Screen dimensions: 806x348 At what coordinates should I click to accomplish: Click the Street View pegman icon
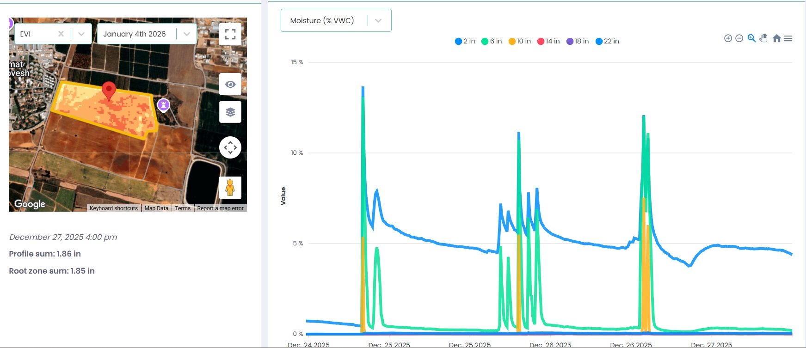[230, 188]
